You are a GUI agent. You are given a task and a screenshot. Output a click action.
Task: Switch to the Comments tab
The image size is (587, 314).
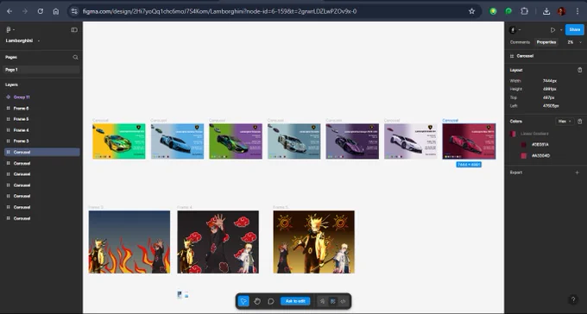520,42
